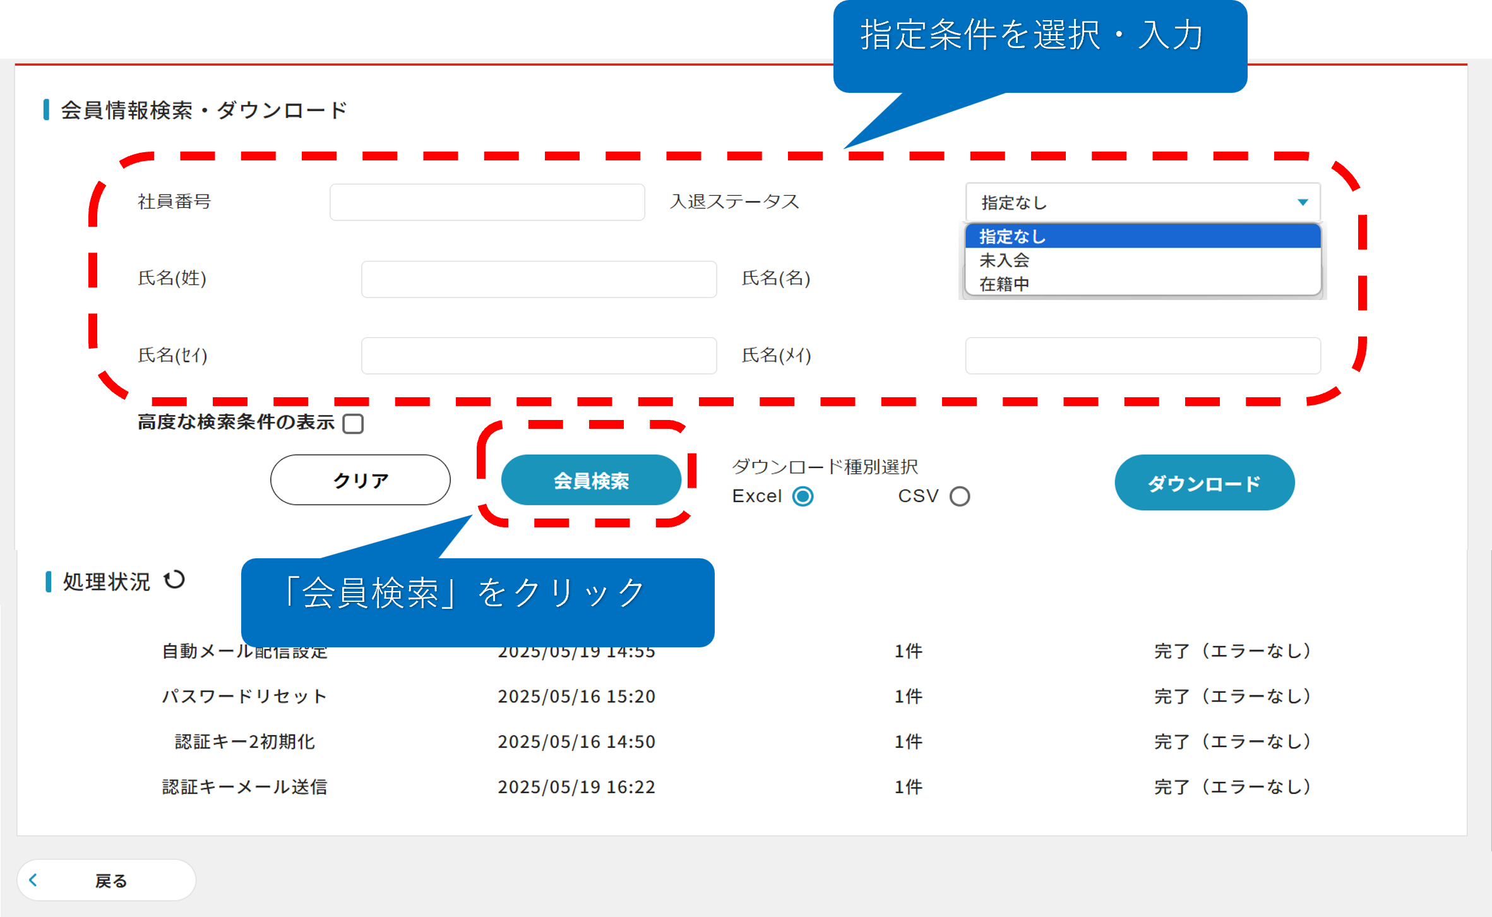Select the Excel download type radio button

coord(803,496)
